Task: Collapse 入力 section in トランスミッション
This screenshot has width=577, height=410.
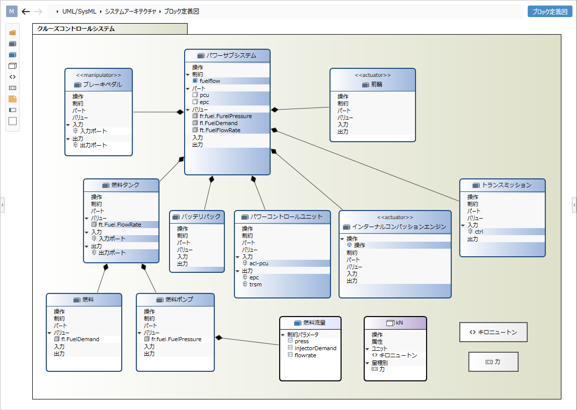Action: tap(463, 225)
